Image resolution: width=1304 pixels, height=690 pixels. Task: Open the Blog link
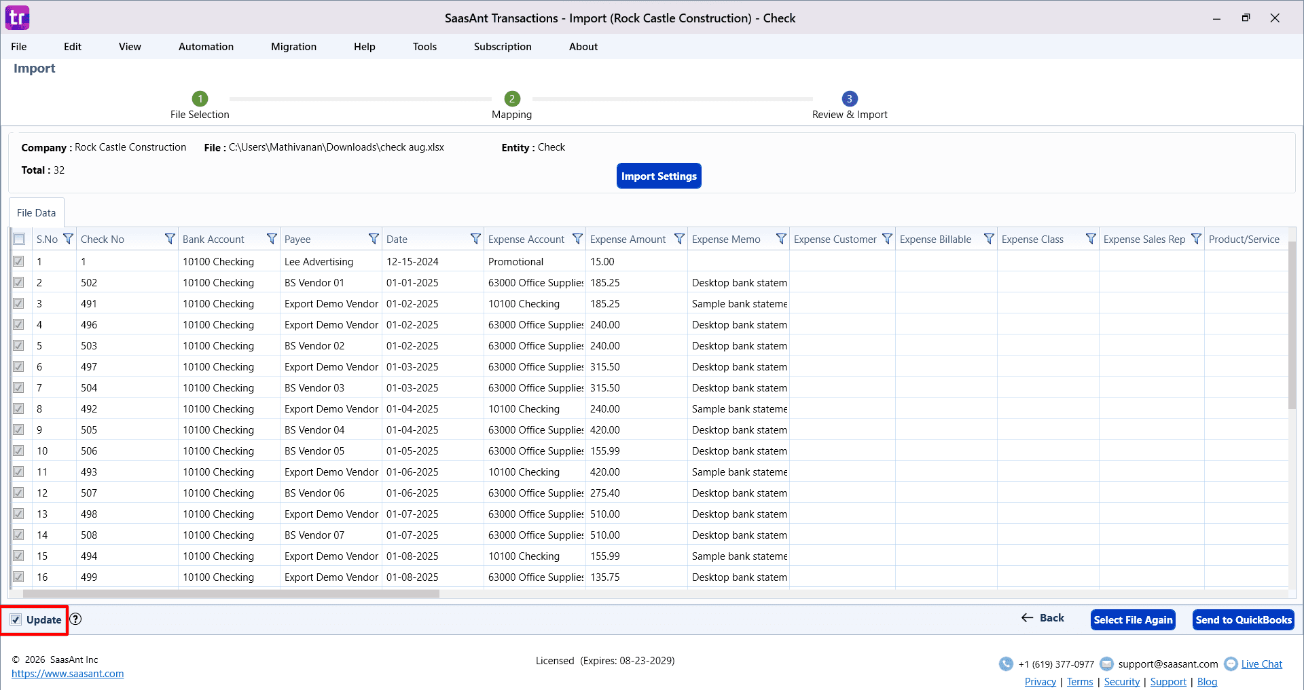[x=1207, y=682]
